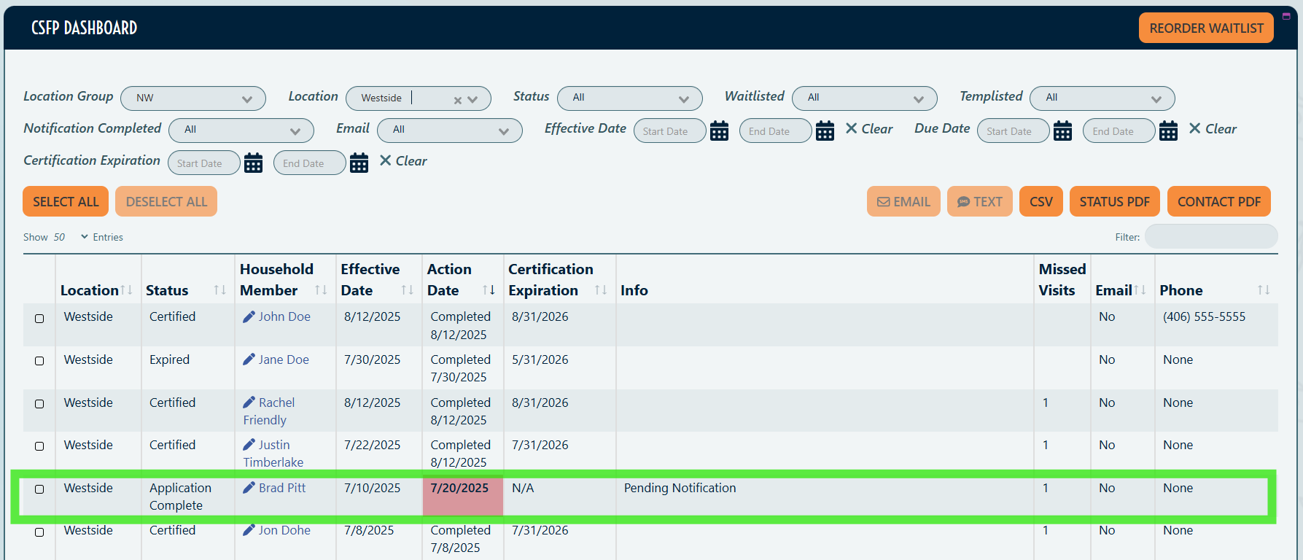Select John Doe row checkbox
Viewport: 1303px width, 560px height.
click(x=39, y=319)
